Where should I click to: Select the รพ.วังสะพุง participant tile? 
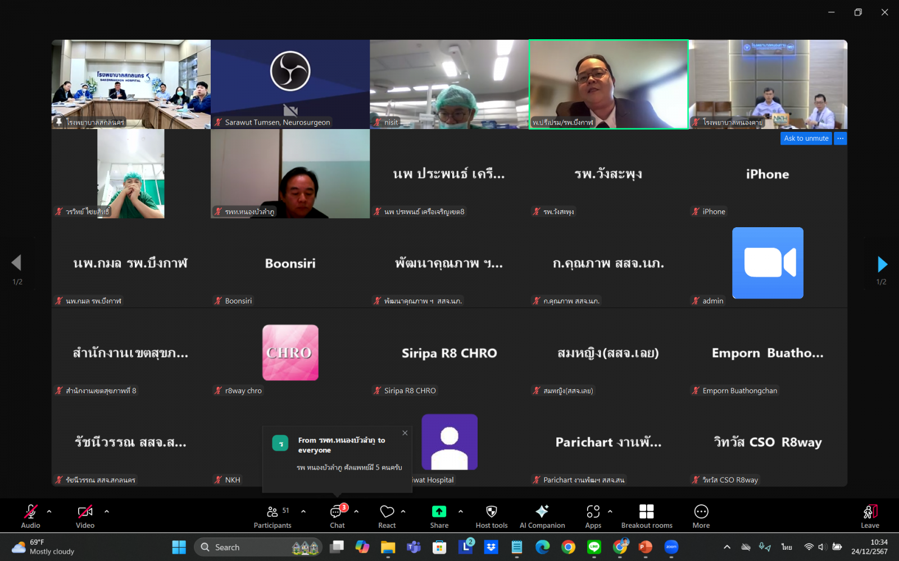[609, 174]
